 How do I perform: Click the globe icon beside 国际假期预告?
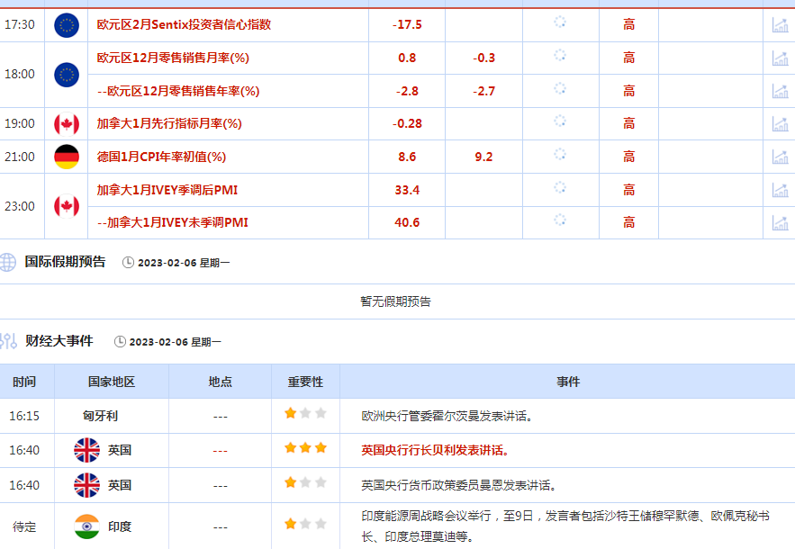(8, 262)
